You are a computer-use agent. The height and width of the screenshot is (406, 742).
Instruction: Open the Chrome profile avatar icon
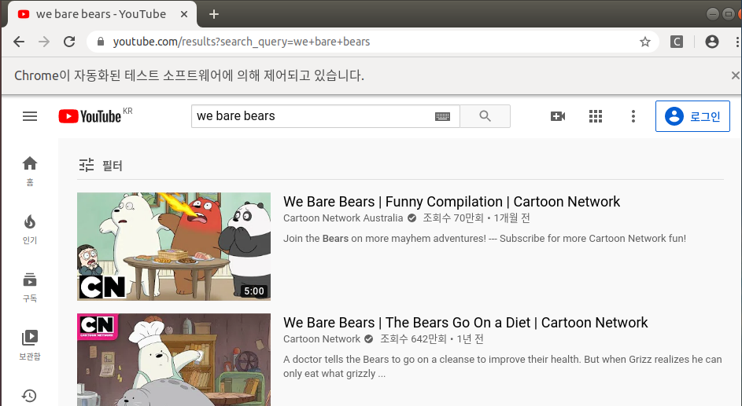pyautogui.click(x=712, y=42)
